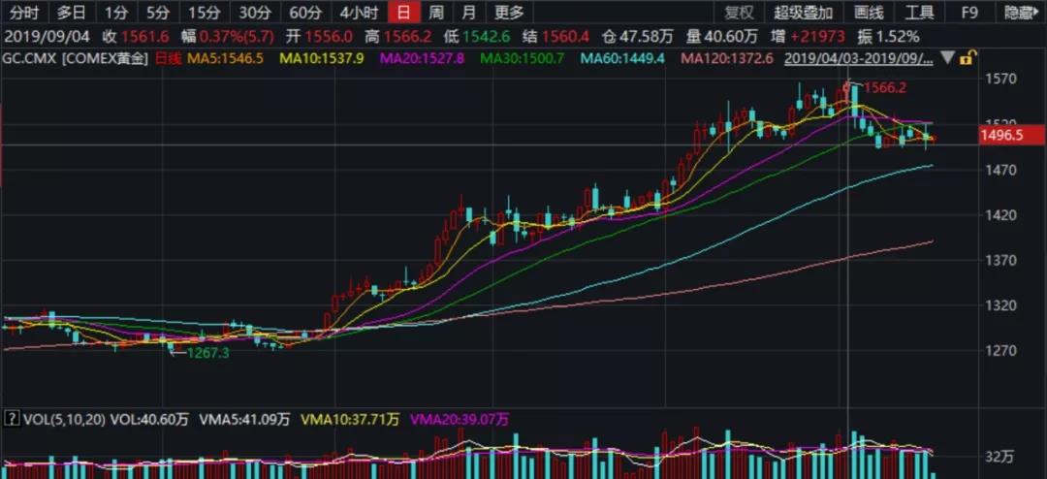
Task: Select the 周 weekly period
Action: 436,13
